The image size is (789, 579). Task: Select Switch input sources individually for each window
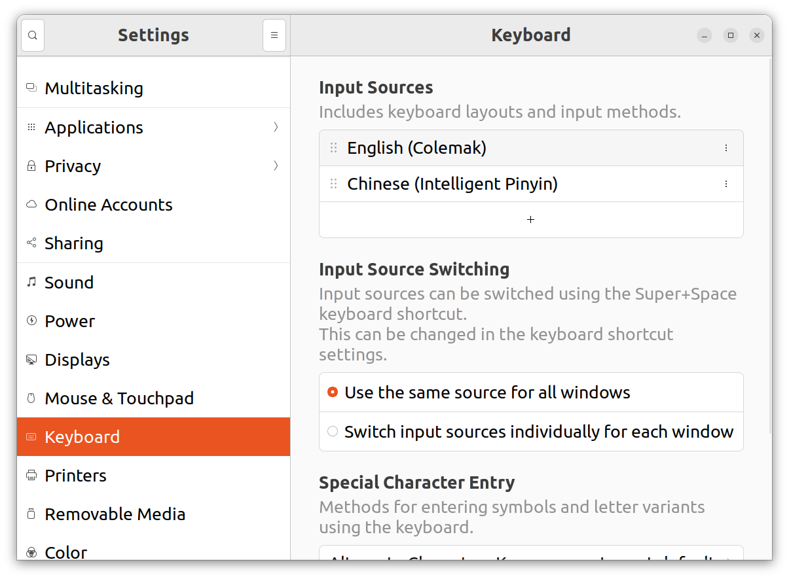pyautogui.click(x=531, y=432)
